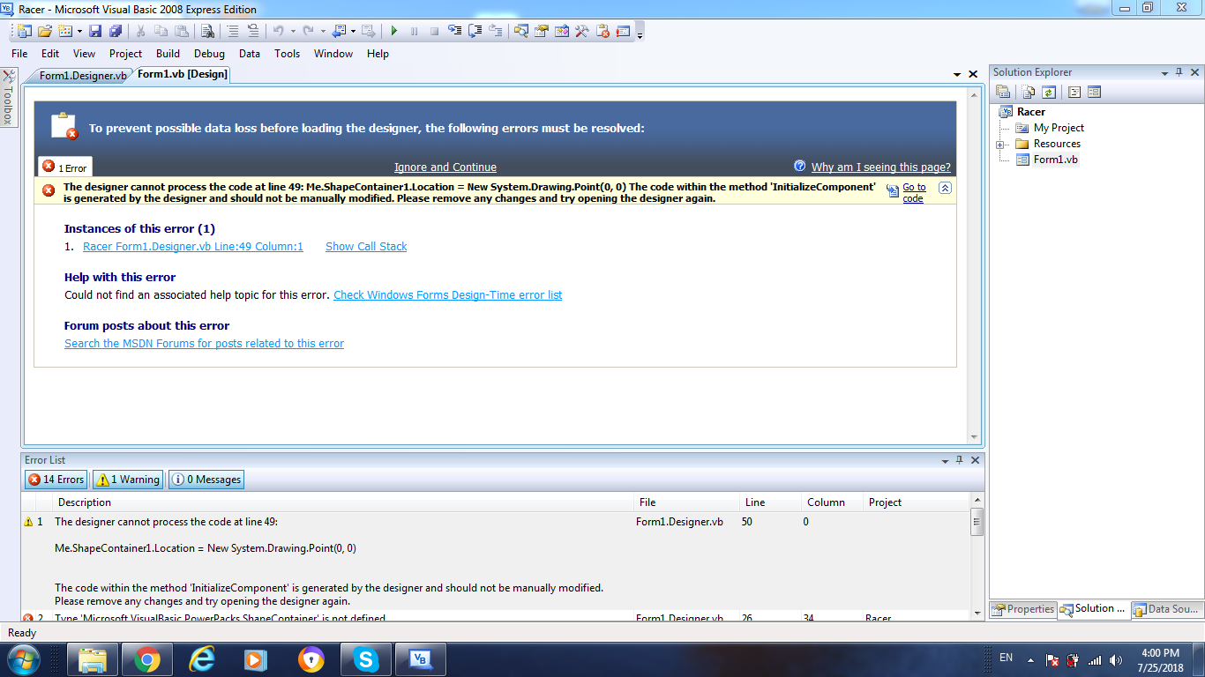
Task: Click the Description column header
Action: [x=343, y=502]
